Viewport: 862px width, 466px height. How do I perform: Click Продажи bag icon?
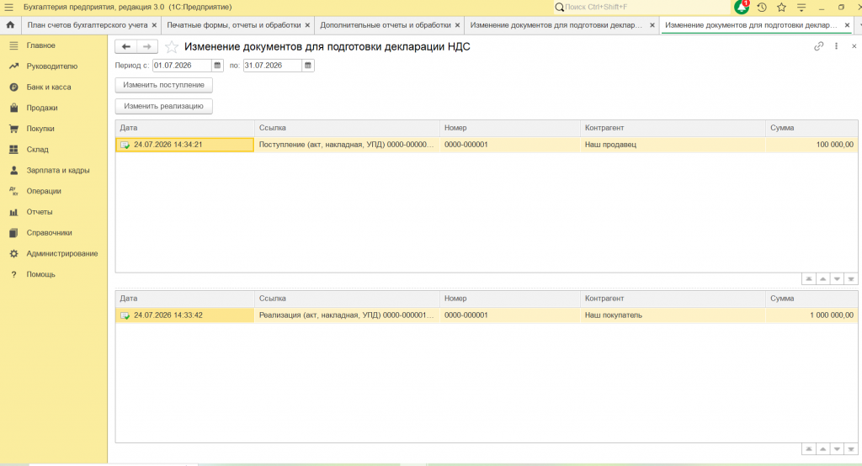[13, 109]
